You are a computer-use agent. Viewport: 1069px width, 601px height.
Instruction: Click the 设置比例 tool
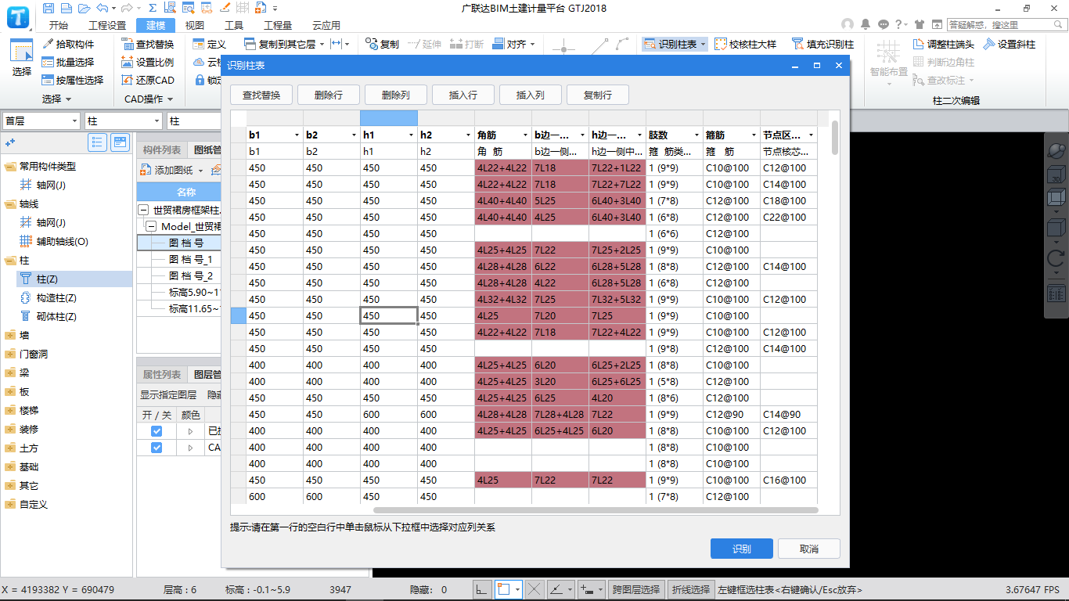(x=149, y=63)
